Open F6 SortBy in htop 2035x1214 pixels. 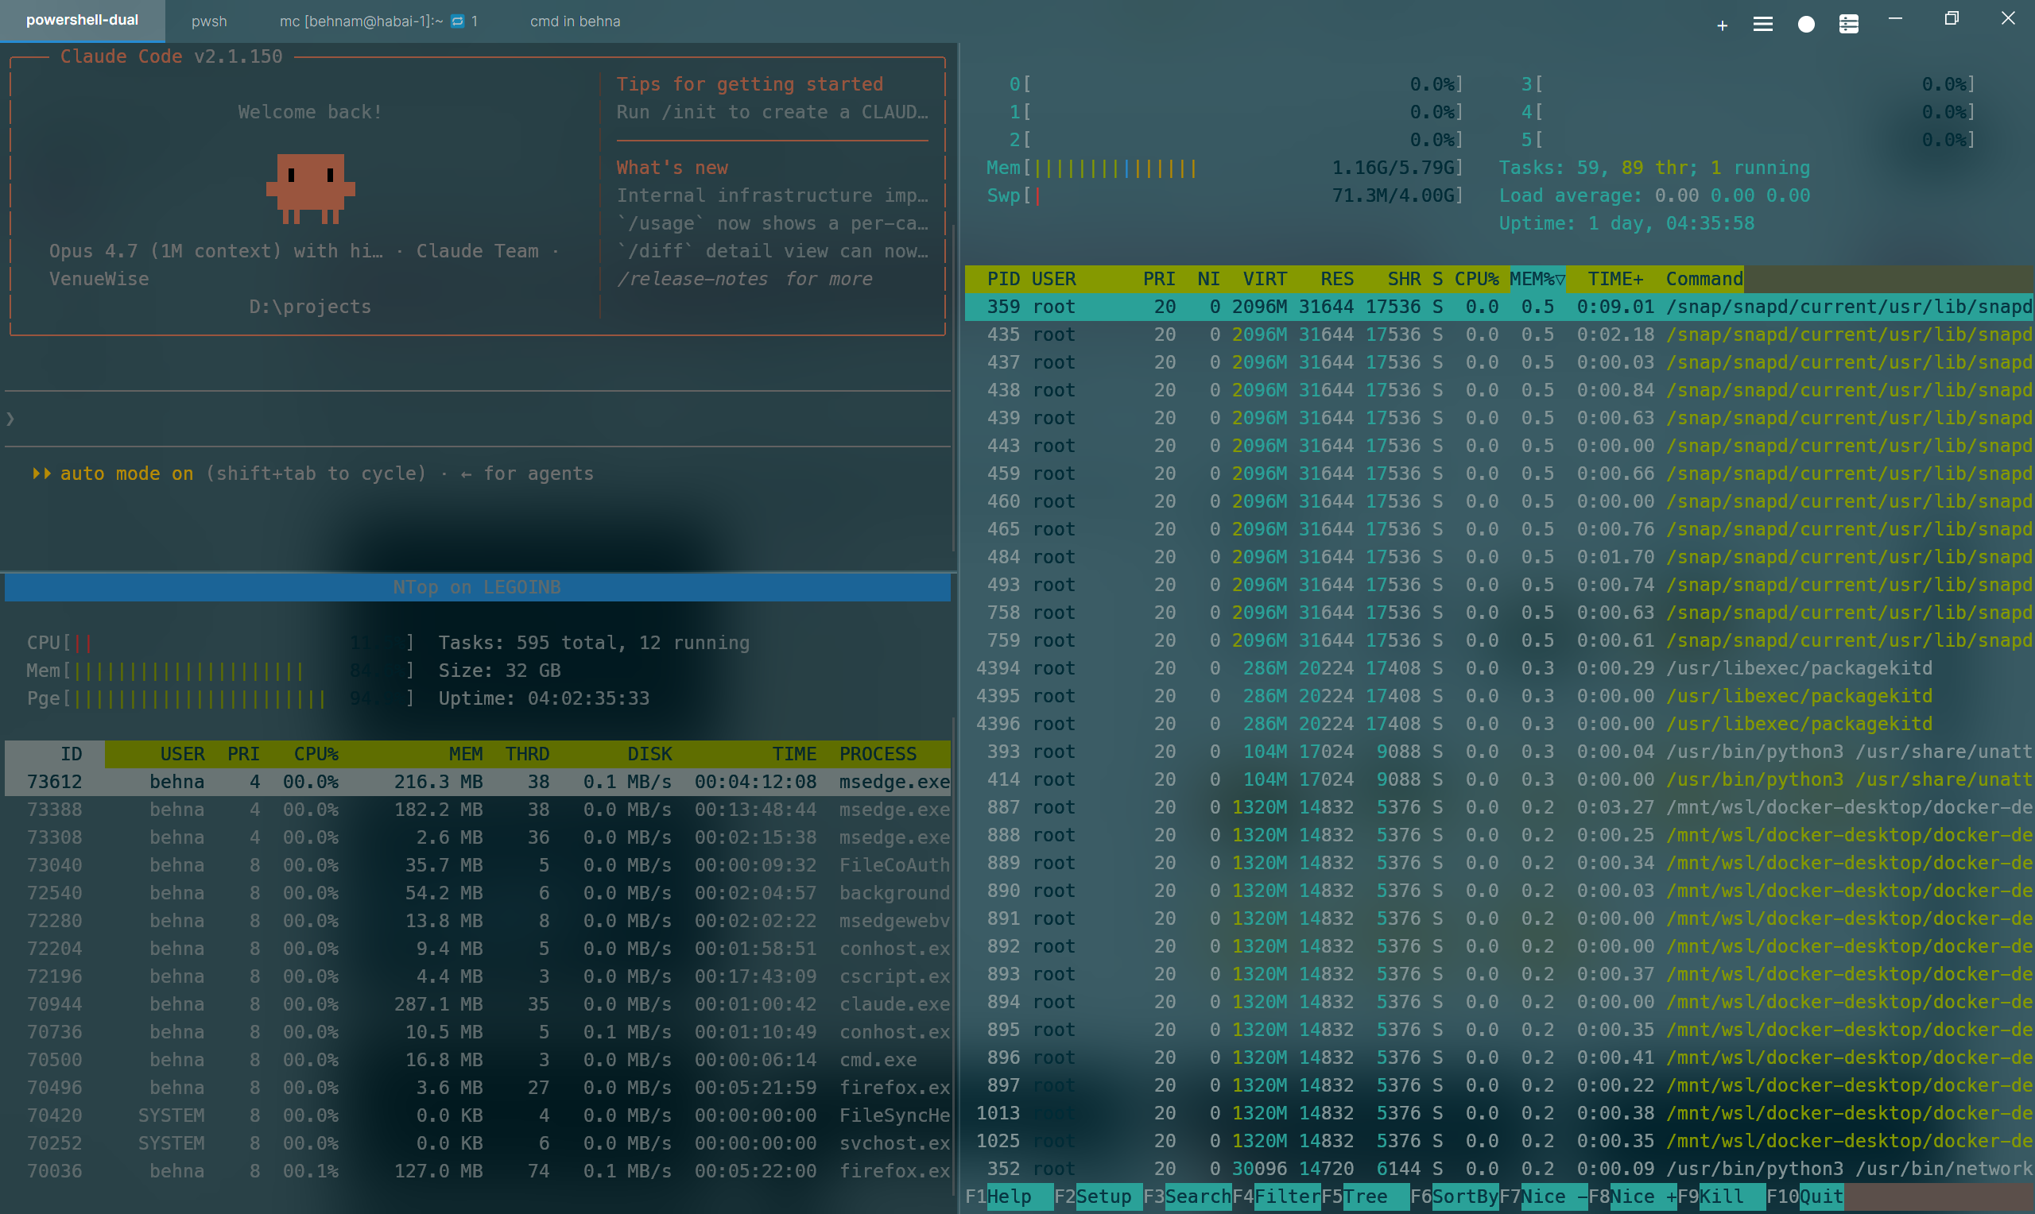coord(1455,1196)
